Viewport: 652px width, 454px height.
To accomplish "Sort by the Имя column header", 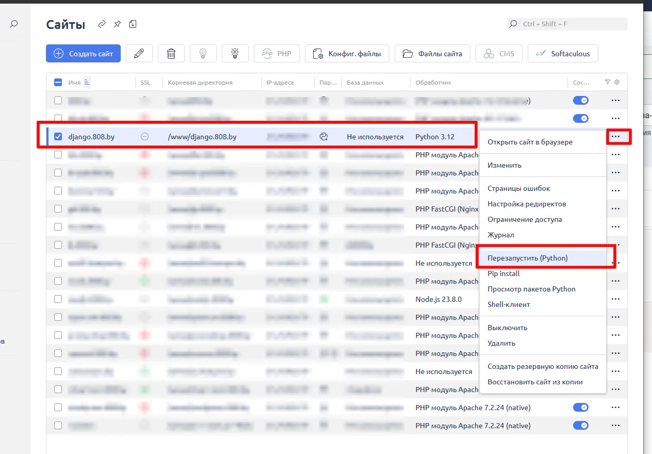I will point(74,82).
